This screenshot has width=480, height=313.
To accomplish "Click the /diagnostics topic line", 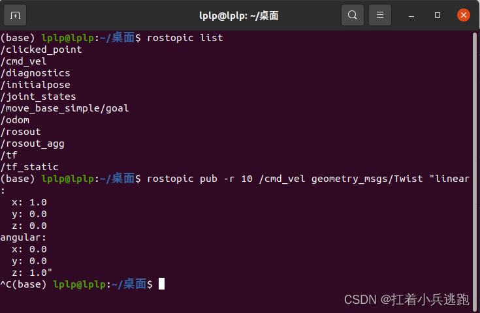I will click(35, 73).
